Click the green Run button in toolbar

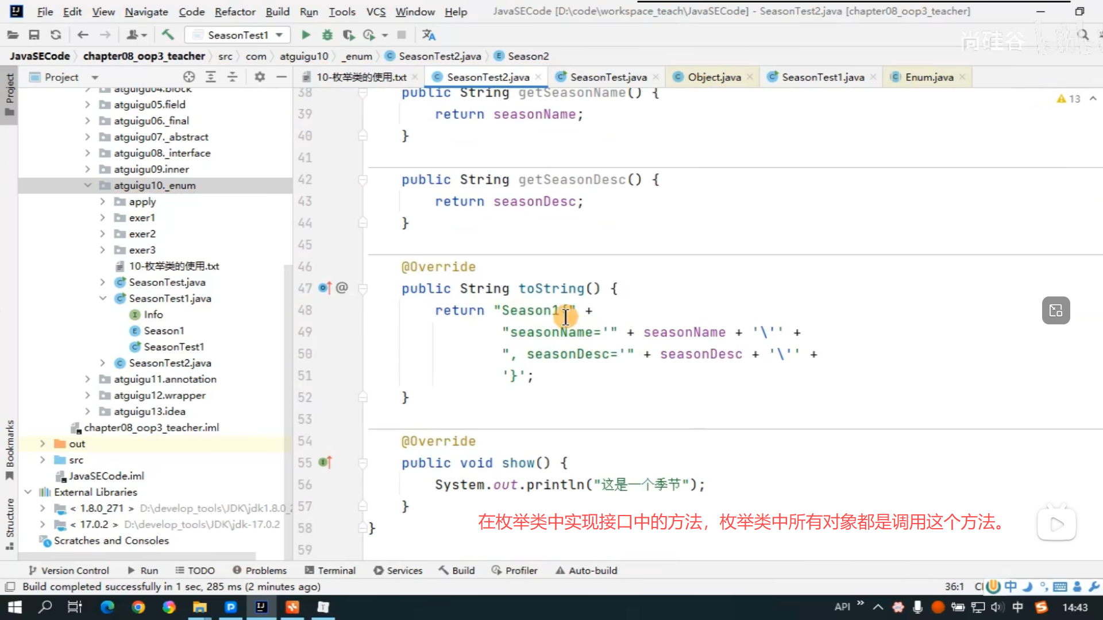306,35
